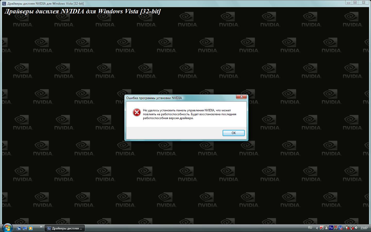Click Show desktop quick launch icon

[25, 228]
